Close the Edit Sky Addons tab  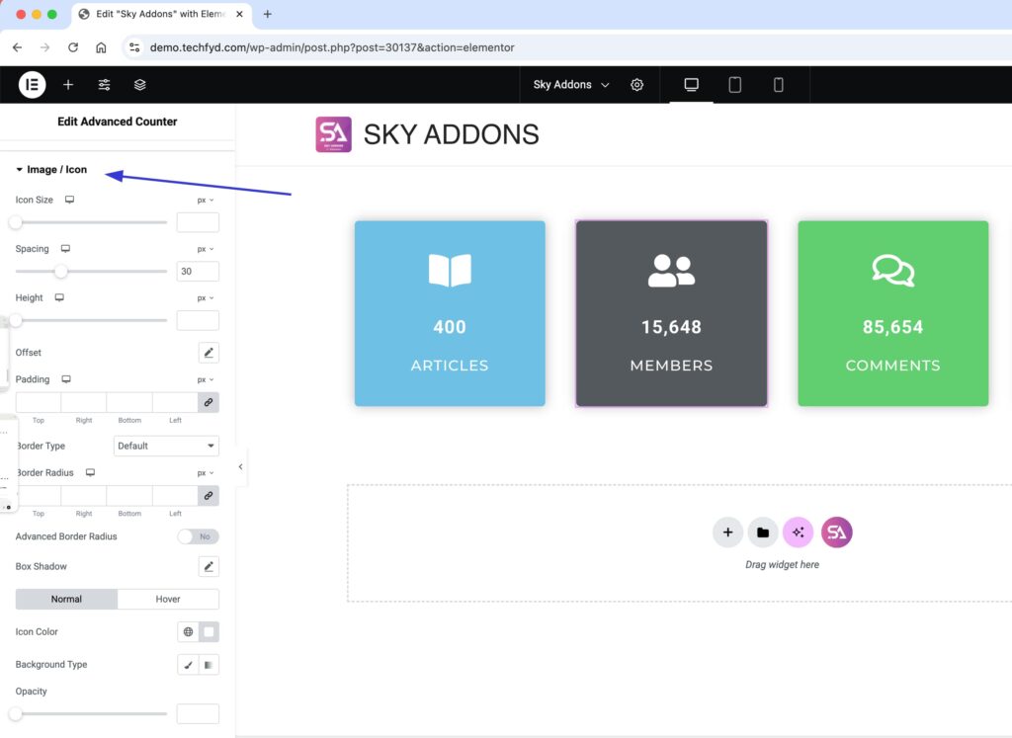[239, 14]
